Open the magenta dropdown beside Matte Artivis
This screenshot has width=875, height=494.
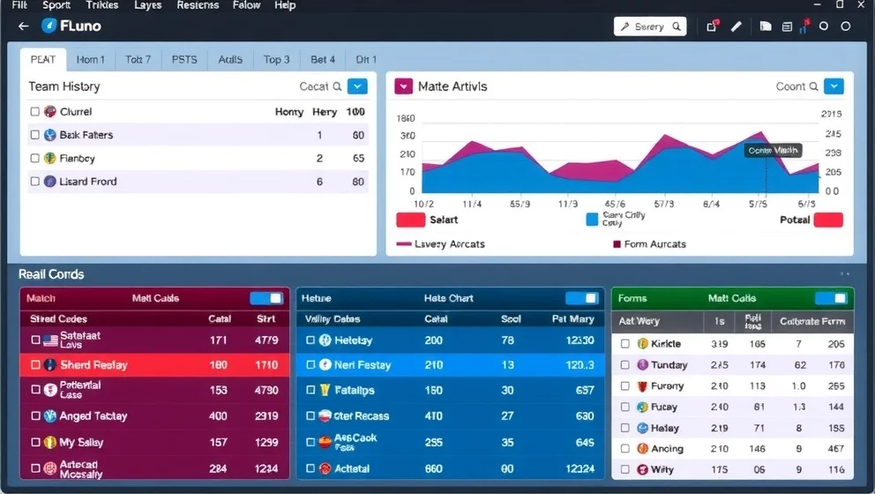tap(403, 86)
